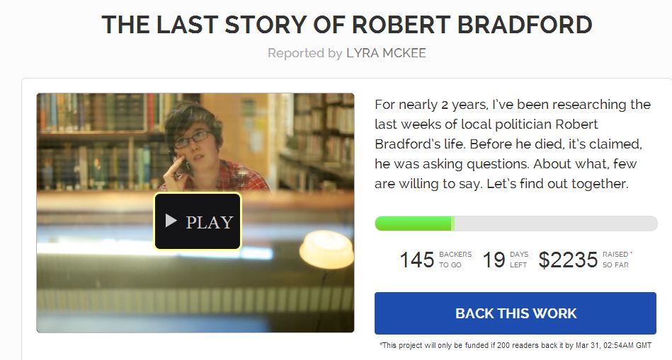Screen dimensions: 672x360
Task: Open reporter LYRA MCKEE's profile link
Action: coord(386,53)
